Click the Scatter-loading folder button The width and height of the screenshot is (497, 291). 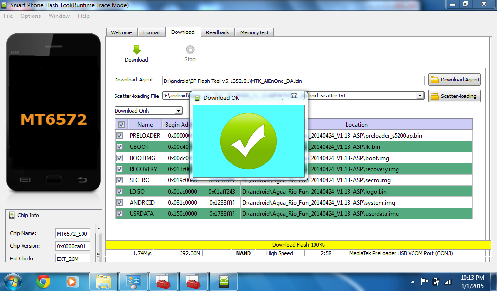[454, 96]
